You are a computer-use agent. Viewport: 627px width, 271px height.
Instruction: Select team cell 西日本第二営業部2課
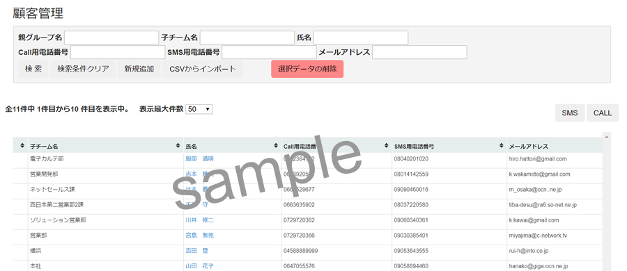point(57,205)
